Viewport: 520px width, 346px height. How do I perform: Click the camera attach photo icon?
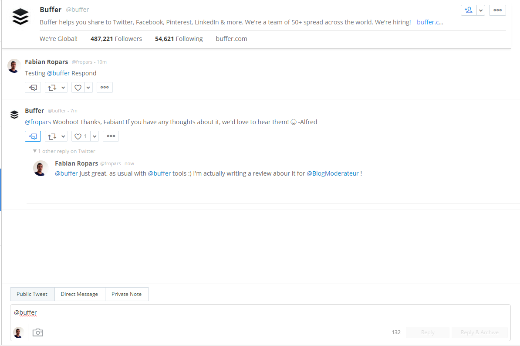[x=38, y=332]
